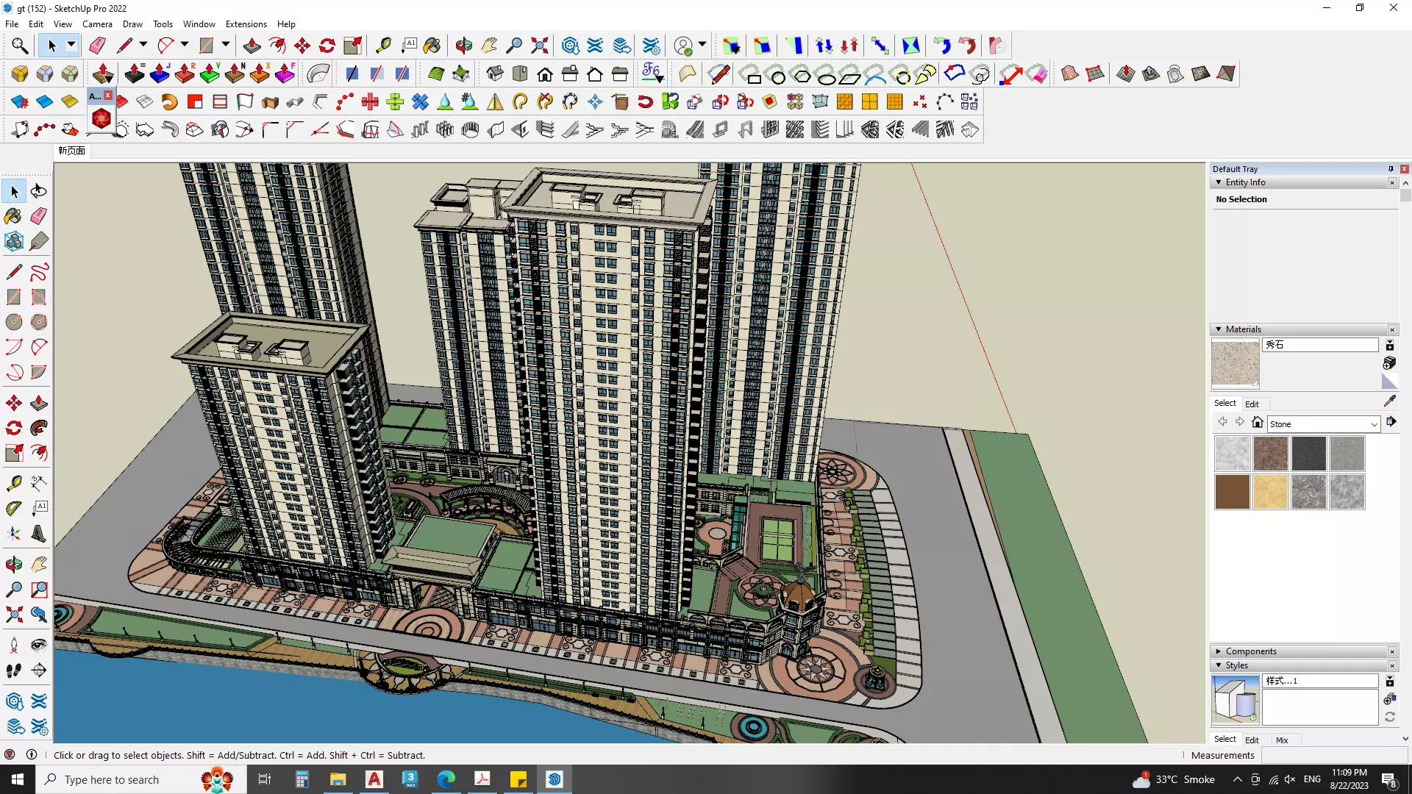Click the In Model home button
The height and width of the screenshot is (794, 1412).
click(x=1258, y=422)
